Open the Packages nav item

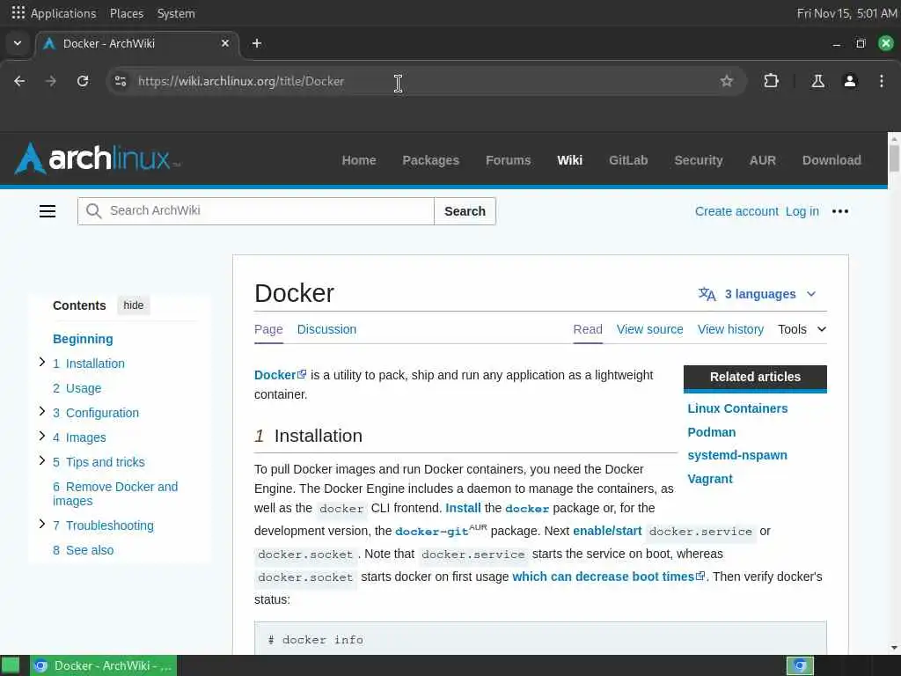point(431,160)
